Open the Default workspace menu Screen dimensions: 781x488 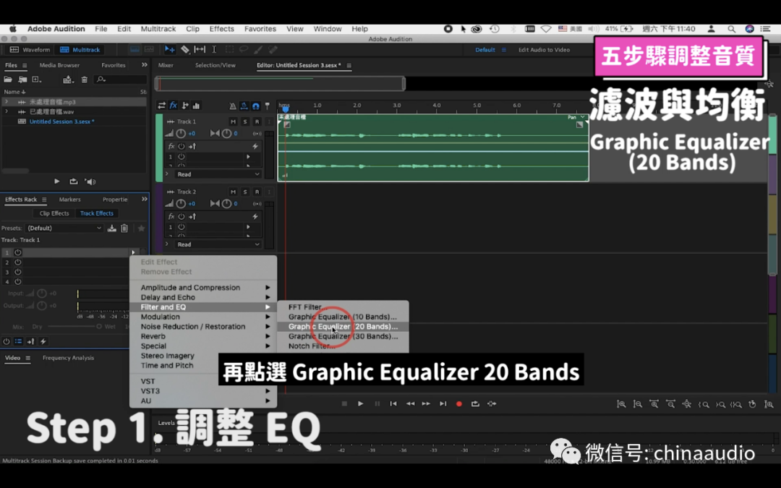(x=503, y=50)
